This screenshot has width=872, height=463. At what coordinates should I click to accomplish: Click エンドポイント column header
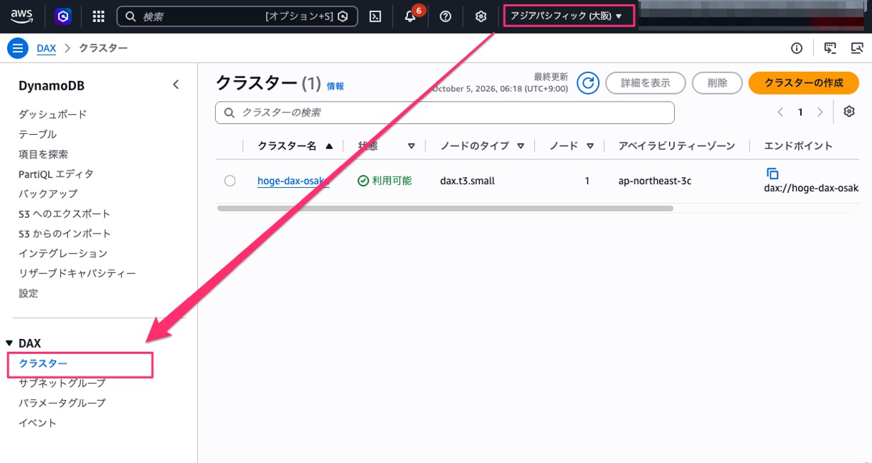click(798, 145)
